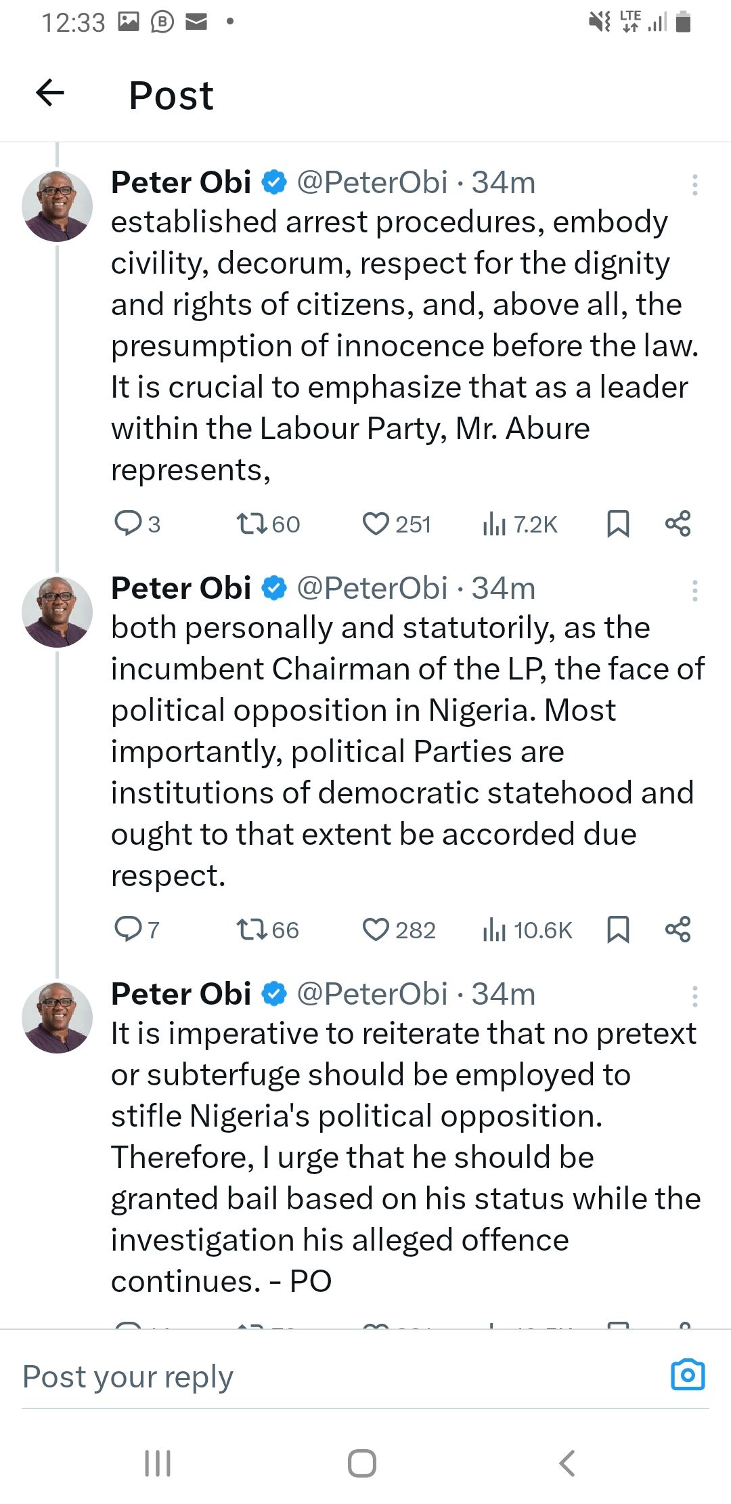
Task: Tap the back arrow beside Post
Action: coord(50,93)
